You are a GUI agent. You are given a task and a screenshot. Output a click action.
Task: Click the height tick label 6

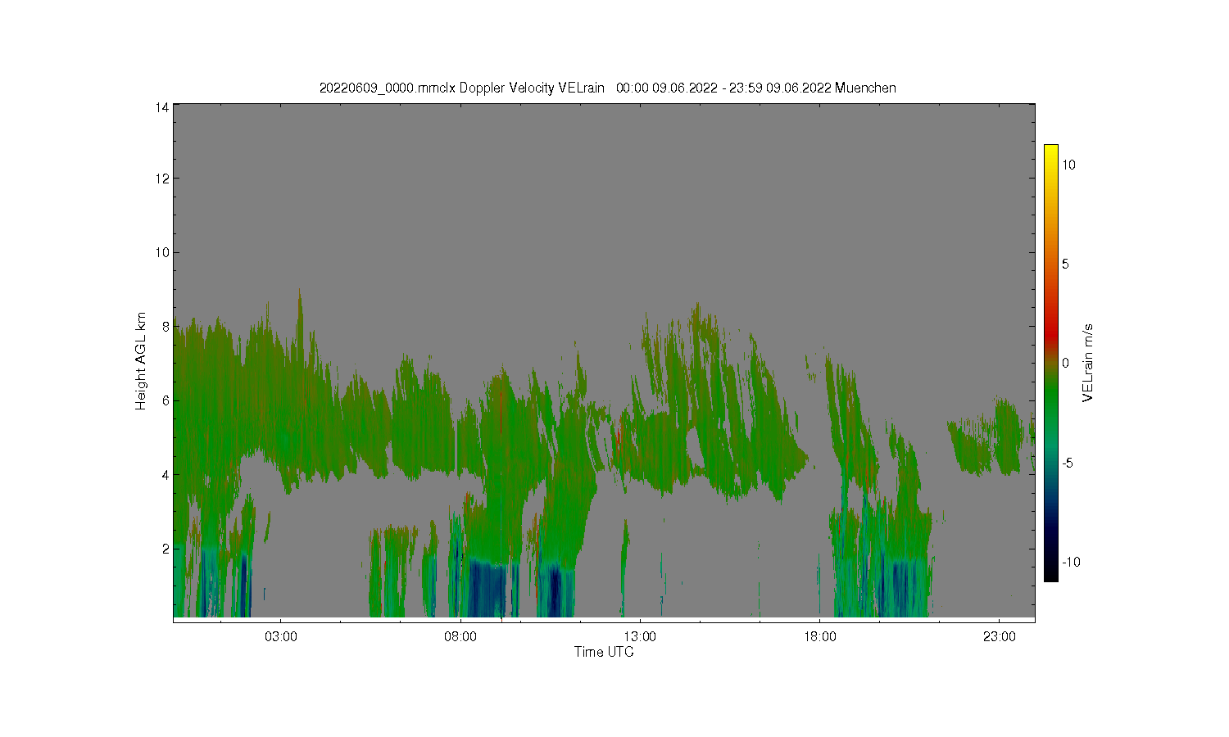165,400
